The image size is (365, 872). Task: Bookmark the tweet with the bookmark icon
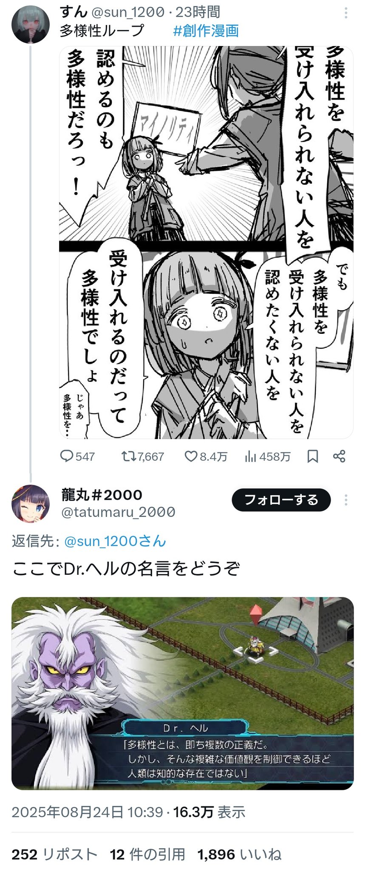point(313,456)
